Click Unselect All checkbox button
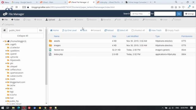196x110 pixels. 138,30
